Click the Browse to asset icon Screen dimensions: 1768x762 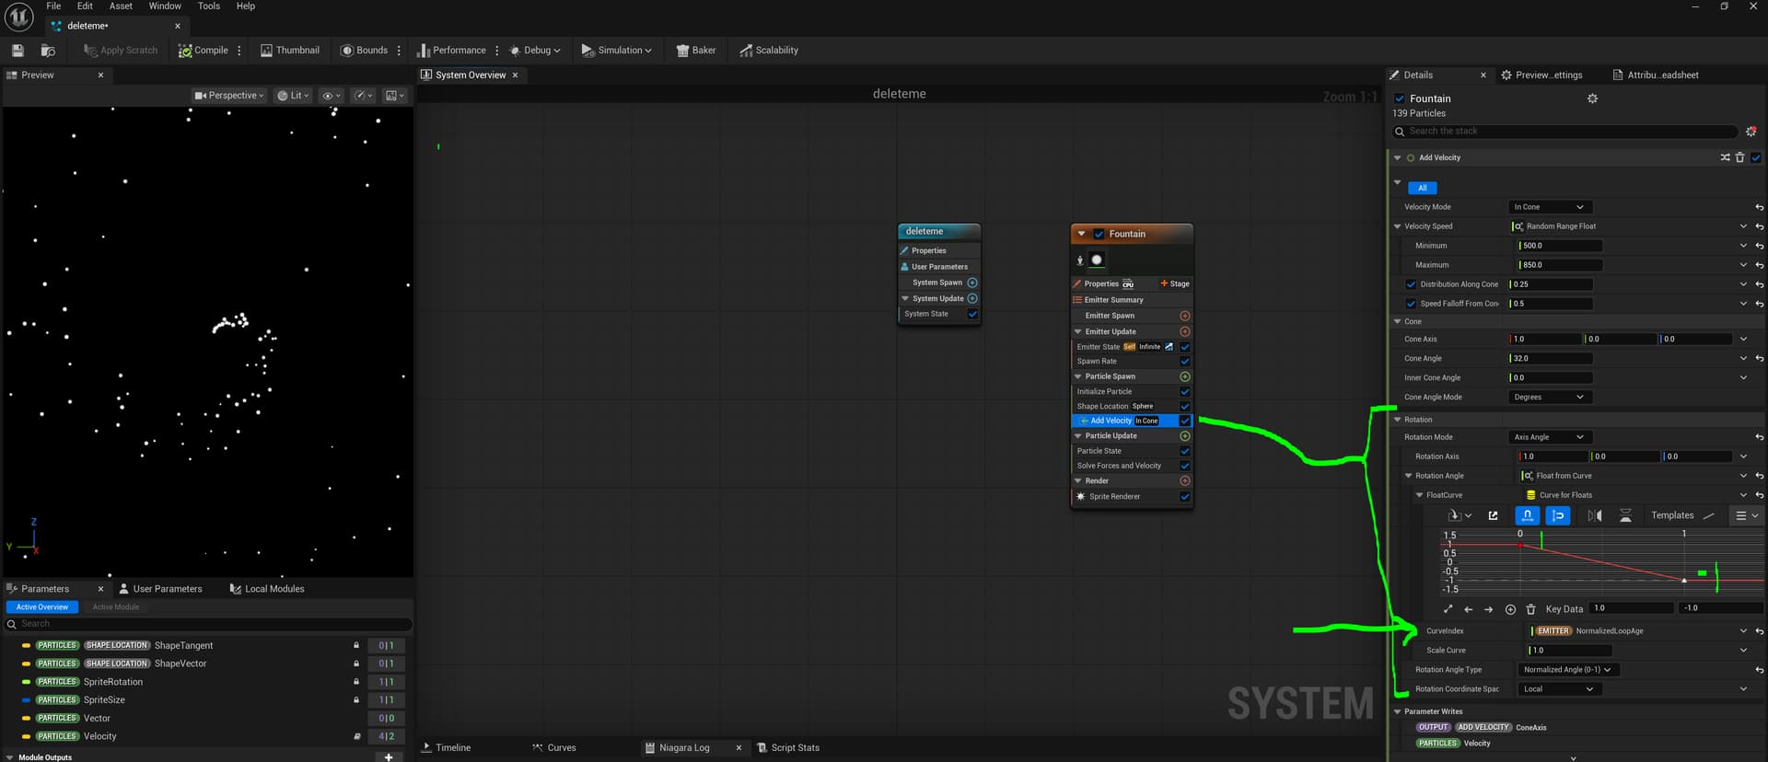pyautogui.click(x=48, y=51)
